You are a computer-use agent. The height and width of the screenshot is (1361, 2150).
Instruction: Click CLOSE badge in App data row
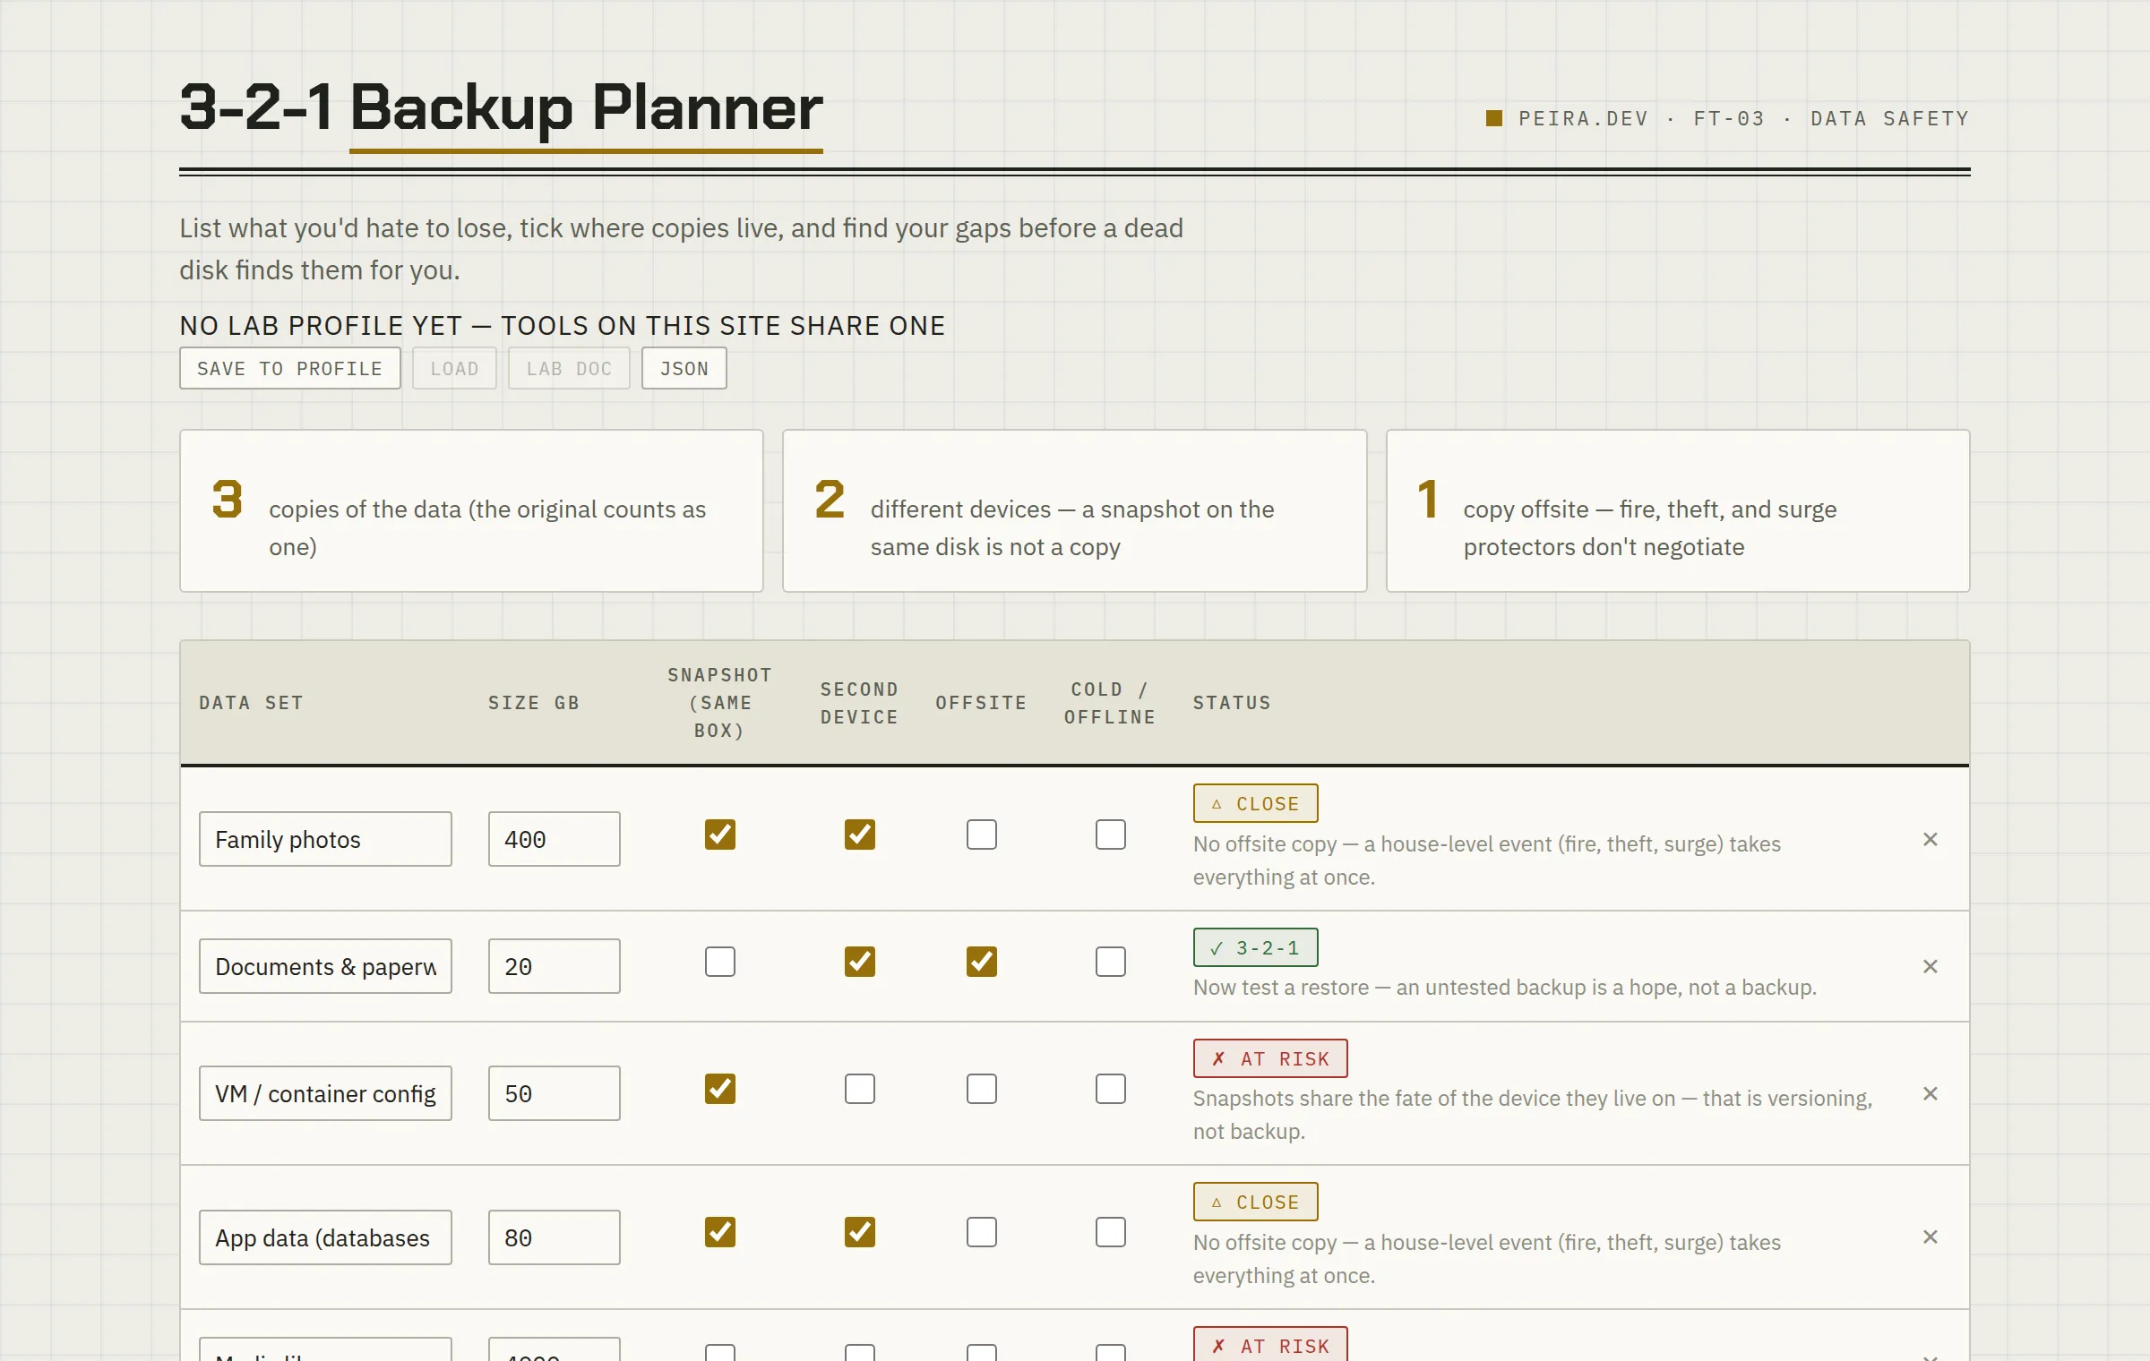coord(1255,1202)
